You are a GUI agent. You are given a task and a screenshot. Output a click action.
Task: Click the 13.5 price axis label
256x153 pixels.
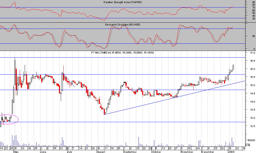pyautogui.click(x=253, y=110)
